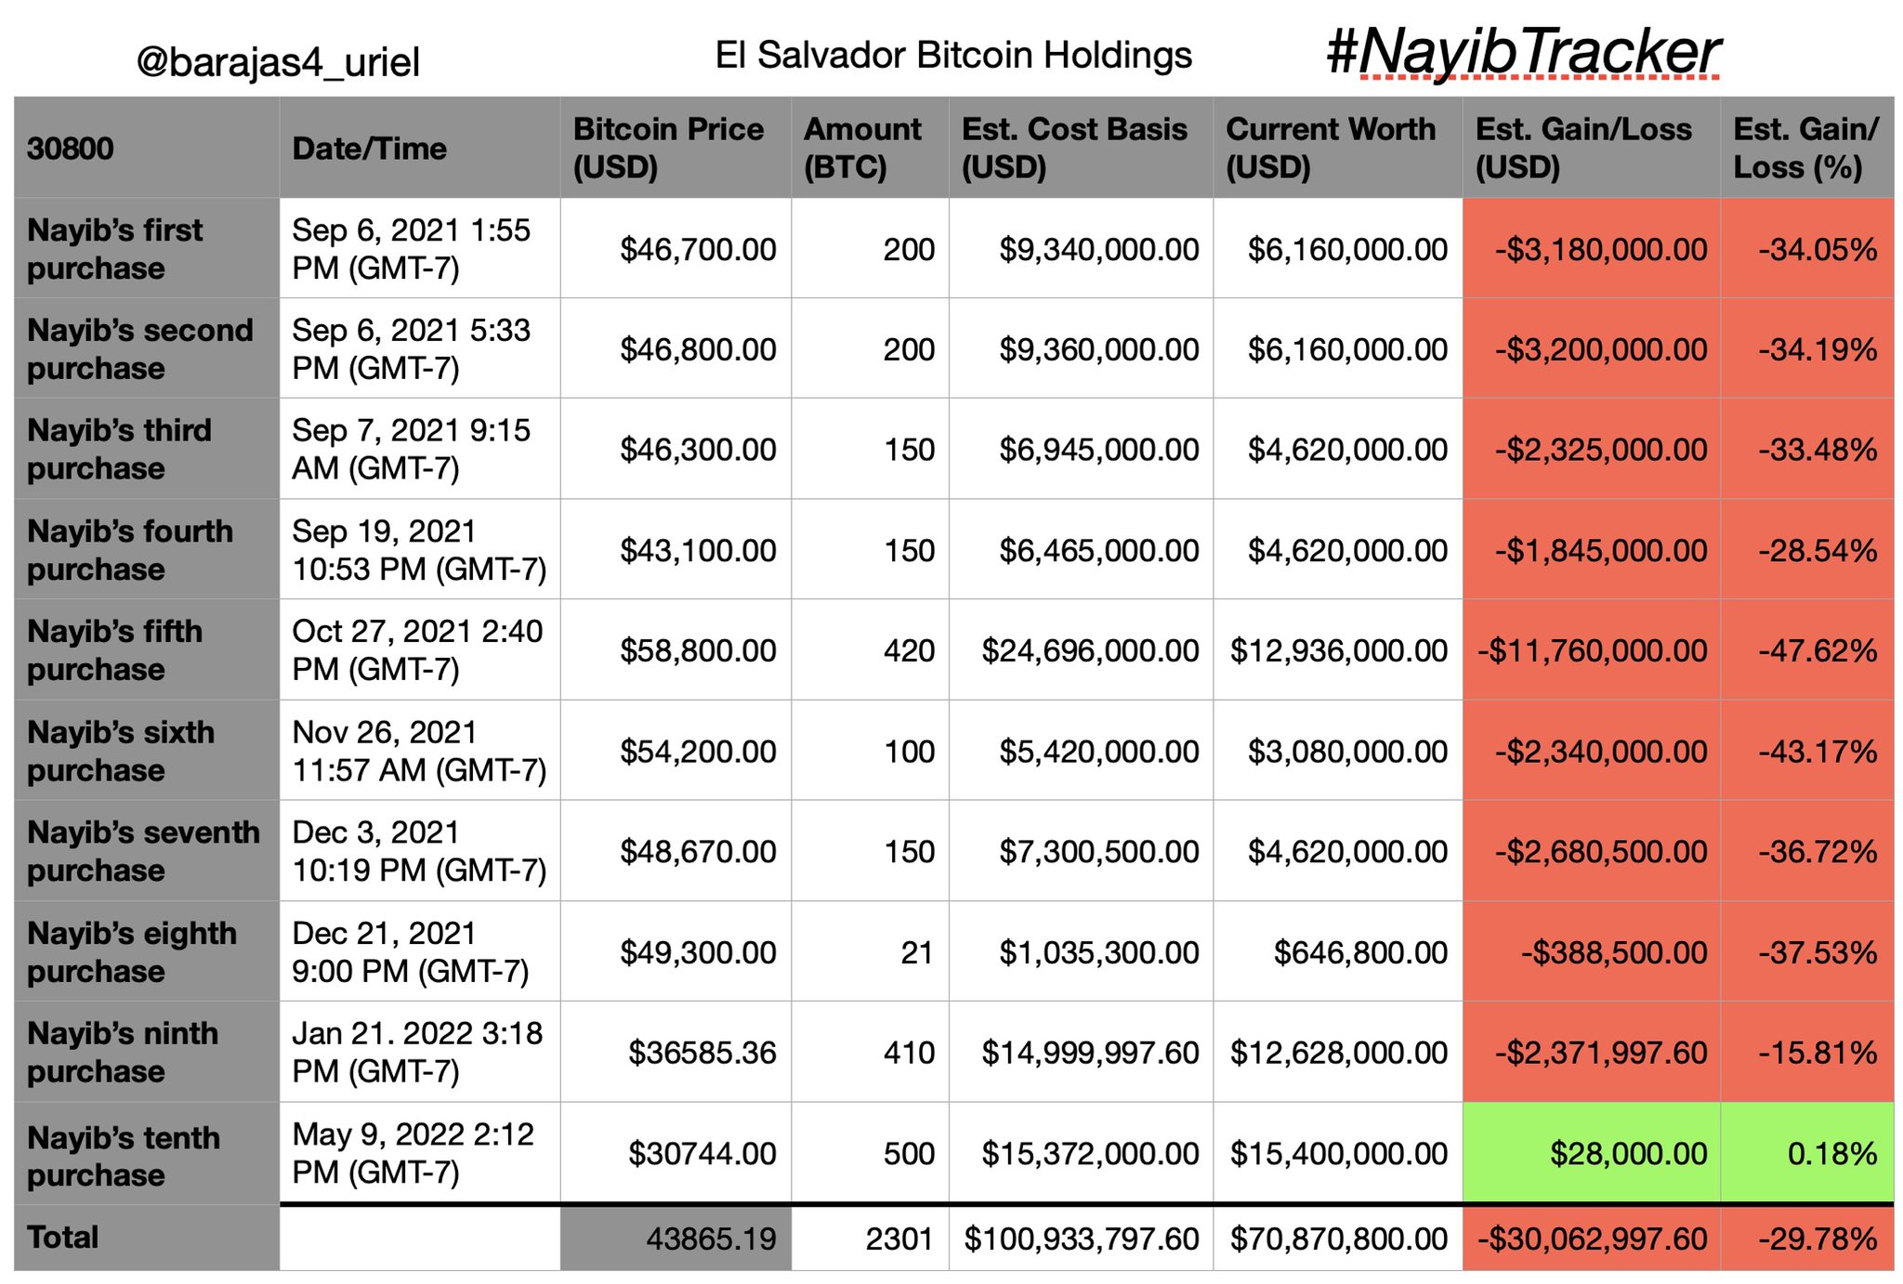
Task: Click the 2301 total BTC cell
Action: (899, 1238)
